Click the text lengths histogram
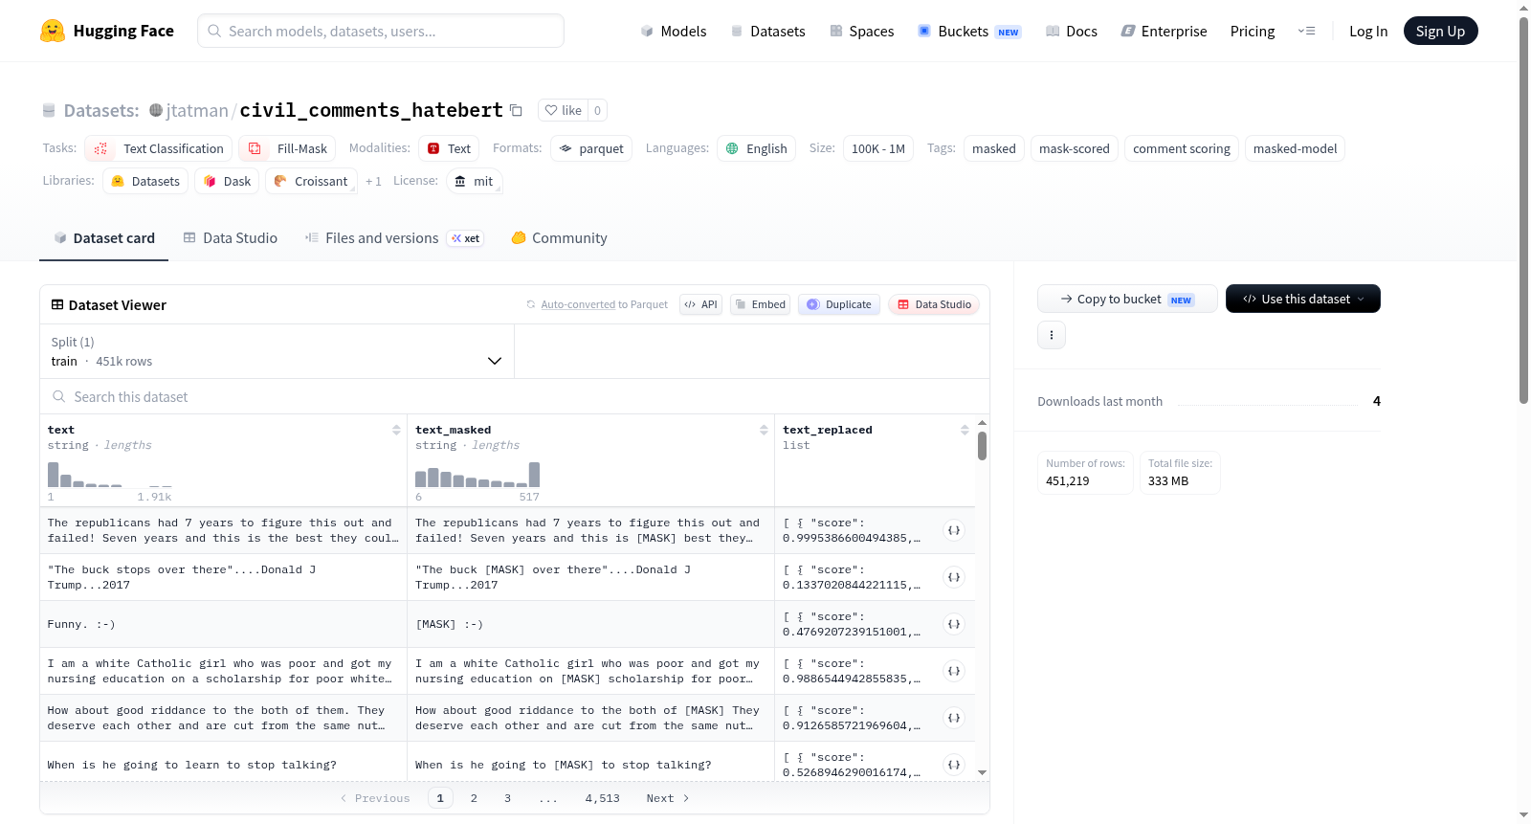This screenshot has height=824, width=1531. coord(110,475)
